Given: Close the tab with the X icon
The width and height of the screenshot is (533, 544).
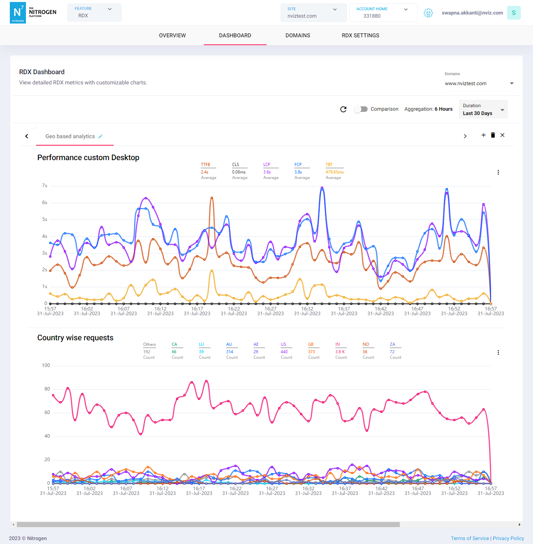Looking at the screenshot, I should pos(502,135).
